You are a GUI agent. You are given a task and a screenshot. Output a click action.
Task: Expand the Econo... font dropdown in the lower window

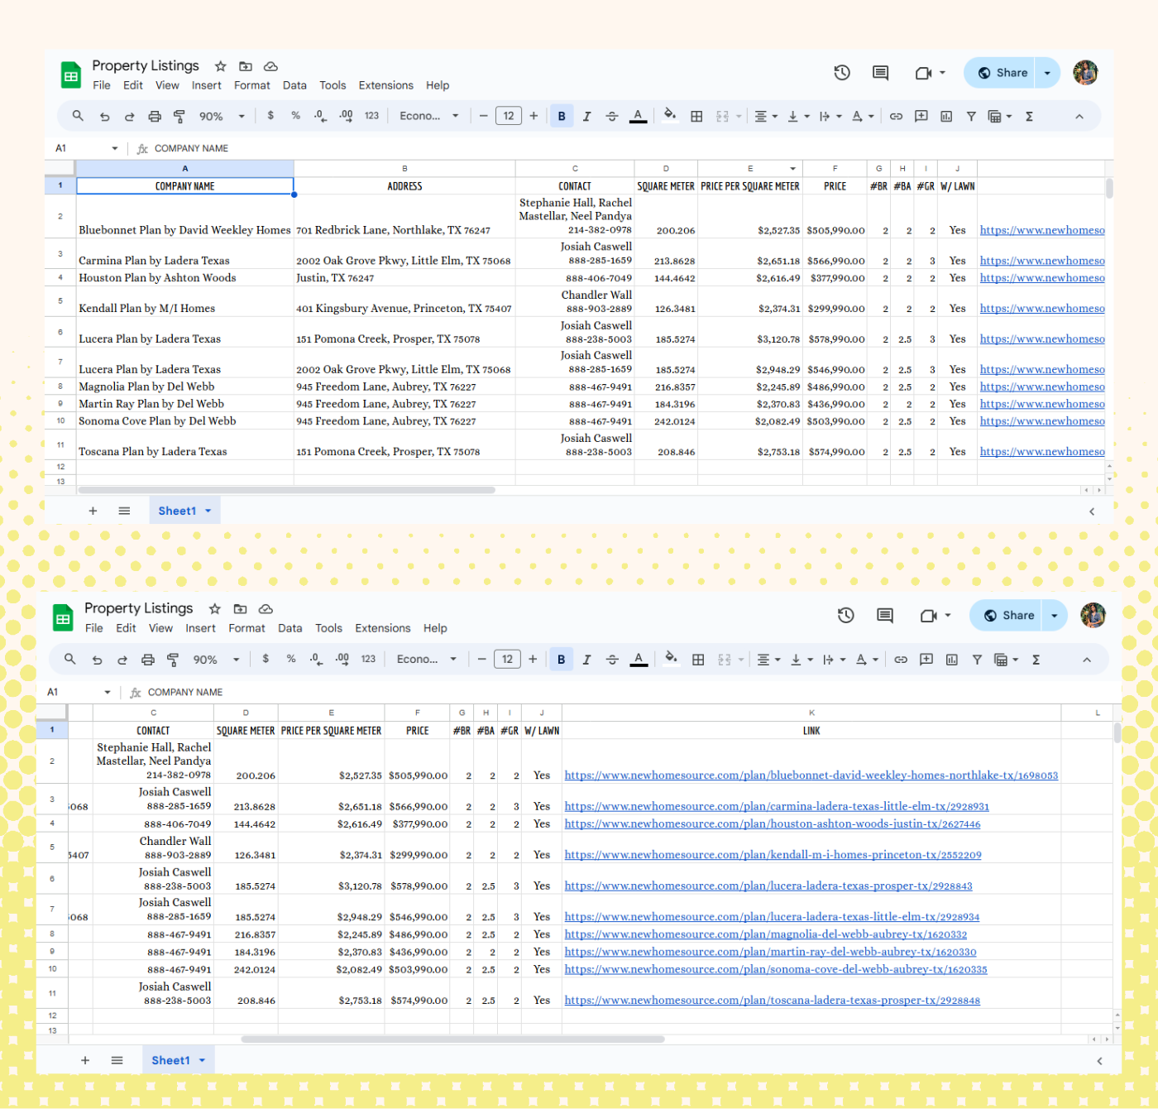pos(427,660)
